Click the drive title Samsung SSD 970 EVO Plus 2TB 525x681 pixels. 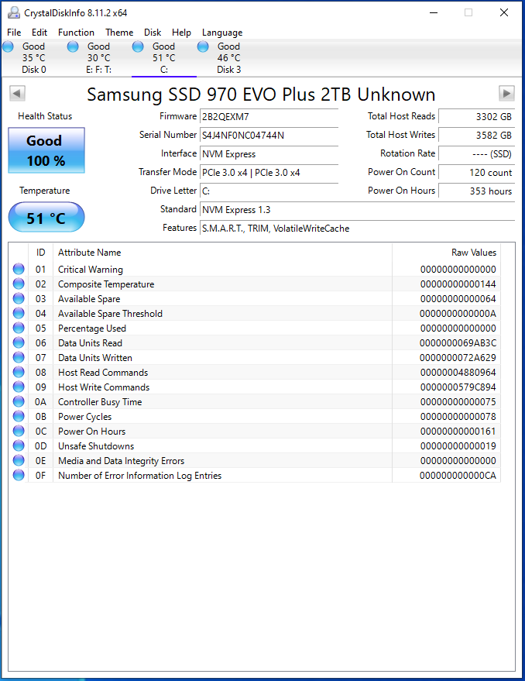tap(261, 95)
